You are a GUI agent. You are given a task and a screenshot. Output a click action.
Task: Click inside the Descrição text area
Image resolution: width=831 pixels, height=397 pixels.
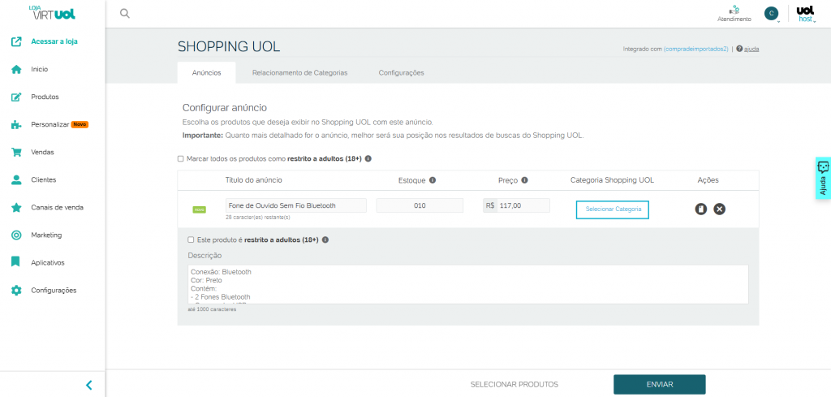(468, 284)
